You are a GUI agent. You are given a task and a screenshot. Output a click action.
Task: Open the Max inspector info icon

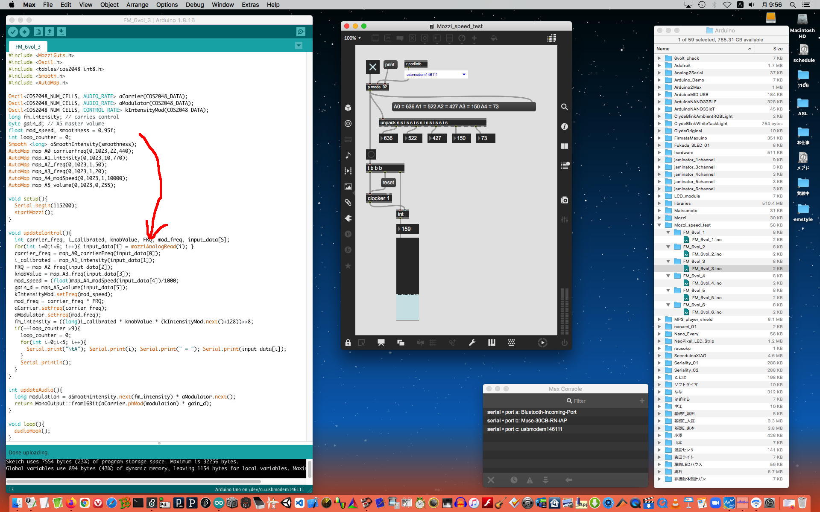point(565,127)
